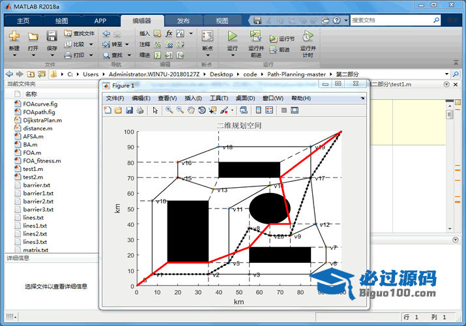Image resolution: width=466 pixels, height=326 pixels.
Task: Open dropdown arrow under Run (运行)
Action: [233, 55]
